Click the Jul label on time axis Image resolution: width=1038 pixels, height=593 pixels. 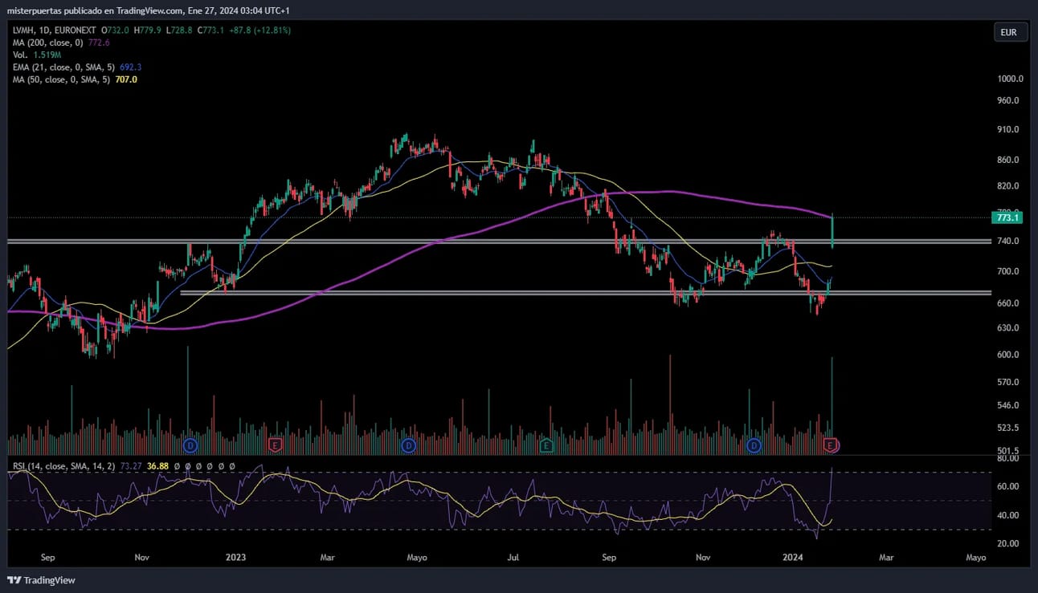coord(513,557)
